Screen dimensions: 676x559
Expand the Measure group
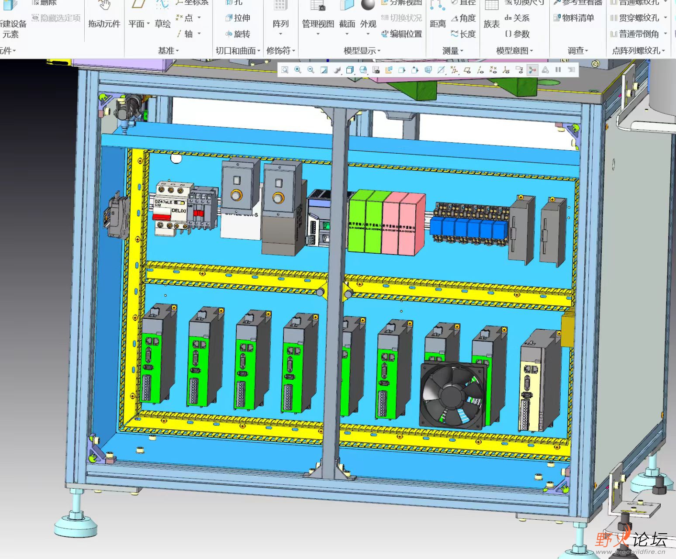click(452, 51)
